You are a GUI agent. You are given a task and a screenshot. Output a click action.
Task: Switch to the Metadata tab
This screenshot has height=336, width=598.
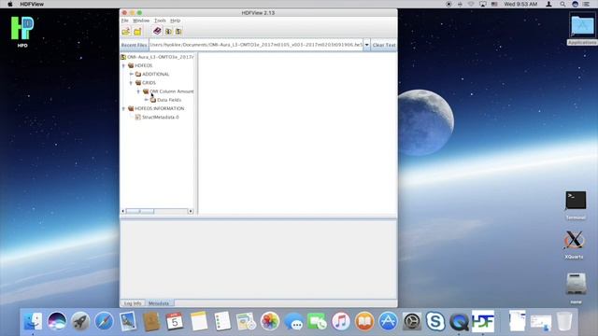pyautogui.click(x=159, y=303)
